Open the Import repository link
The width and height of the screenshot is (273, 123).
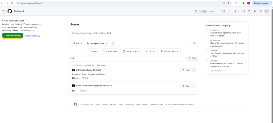(32, 36)
